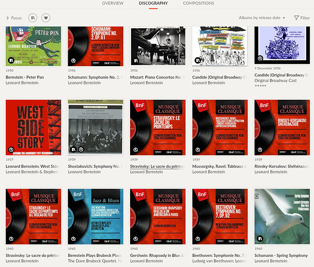Click library badge on 1956 Candide cover

pyautogui.click(x=198, y=60)
